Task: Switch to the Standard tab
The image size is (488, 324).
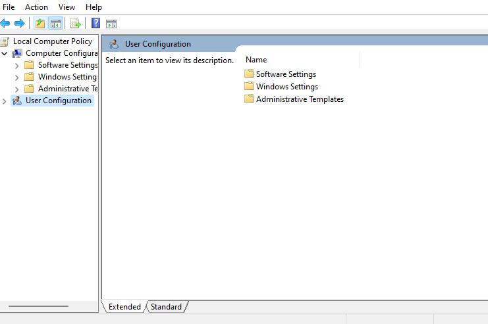Action: [166, 307]
